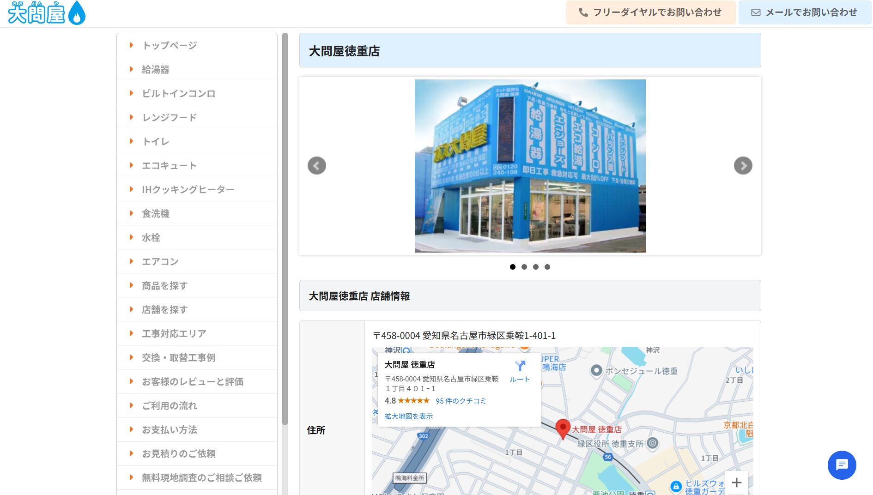The width and height of the screenshot is (873, 495).
Task: Click the orange arrow next to 給湯器
Action: coord(132,69)
